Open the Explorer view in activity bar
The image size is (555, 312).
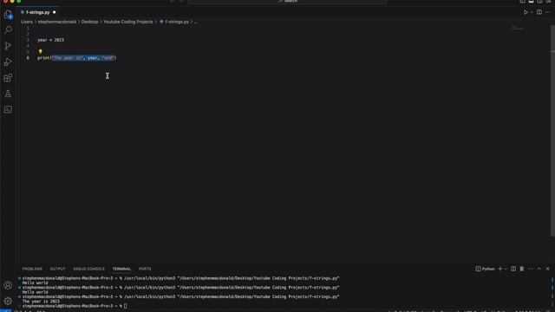(8, 15)
